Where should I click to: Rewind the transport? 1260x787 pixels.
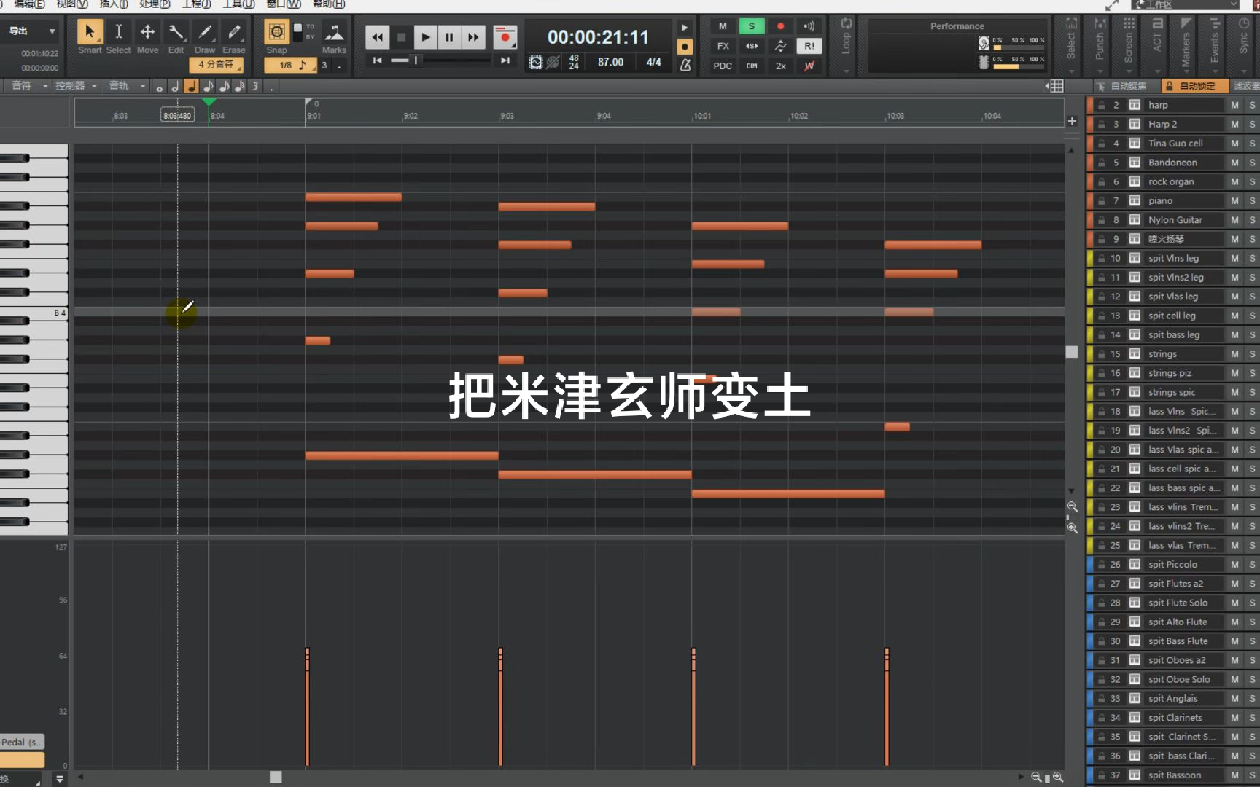coord(377,37)
